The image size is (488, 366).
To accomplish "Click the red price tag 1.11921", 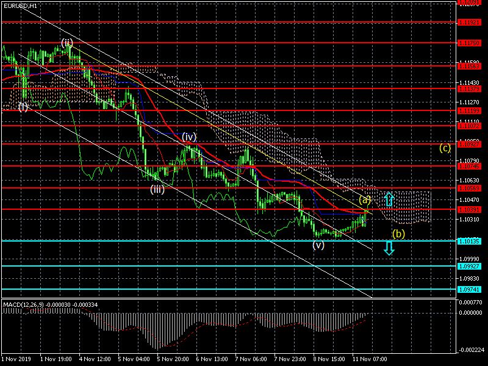I will (469, 23).
